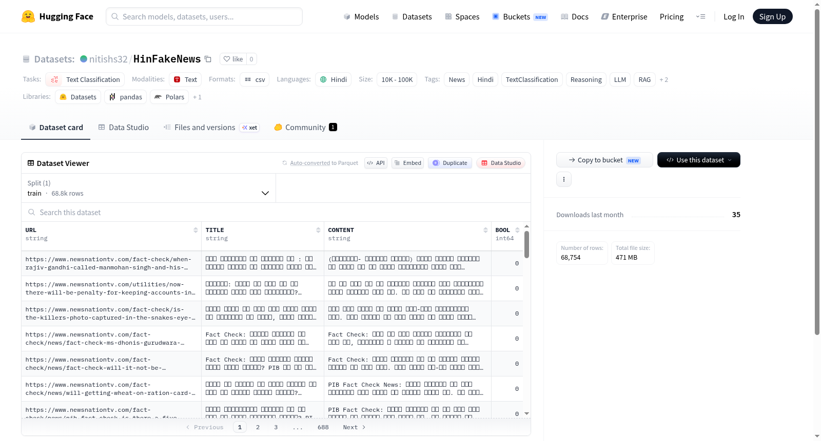Click Copy to bucket button
This screenshot has height=441, width=821.
tap(604, 160)
